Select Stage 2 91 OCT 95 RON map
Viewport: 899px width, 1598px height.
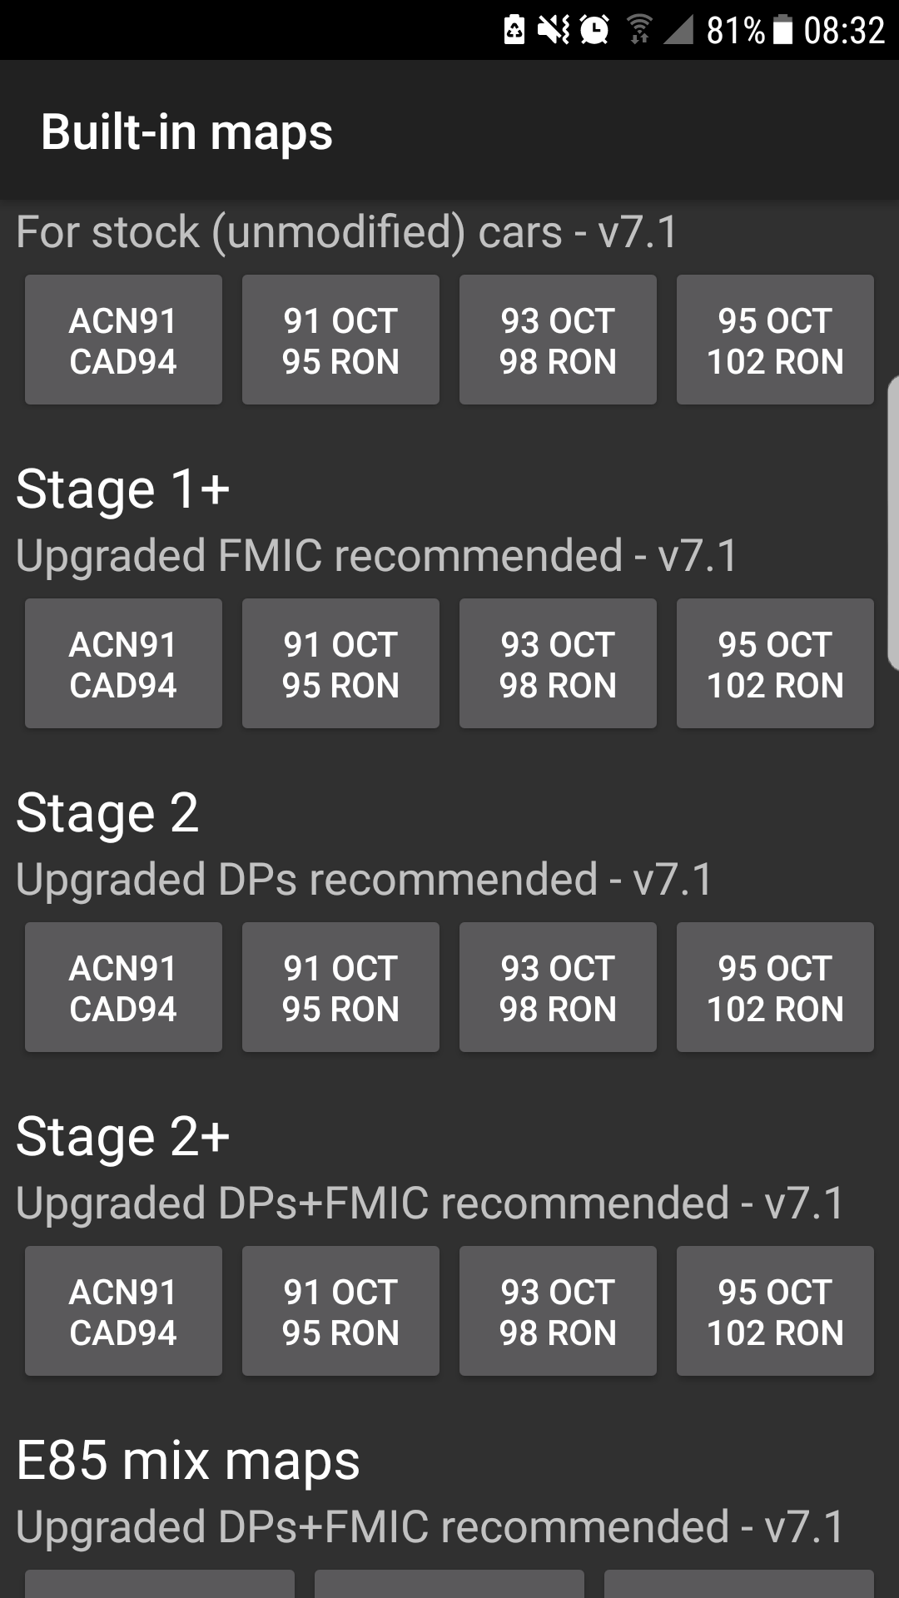click(340, 988)
